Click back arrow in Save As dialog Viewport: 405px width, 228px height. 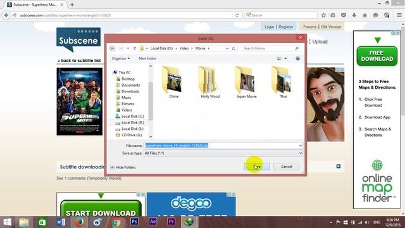[113, 48]
